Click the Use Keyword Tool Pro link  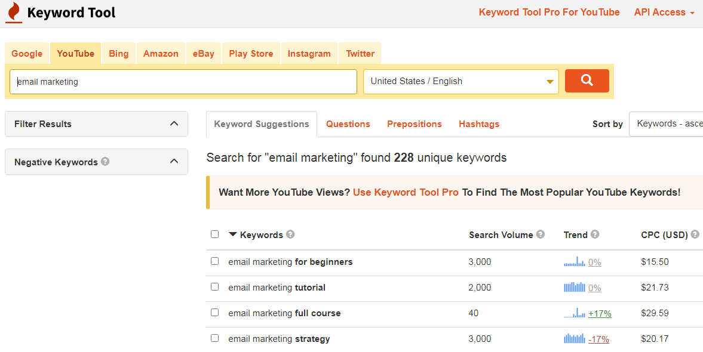coord(406,192)
